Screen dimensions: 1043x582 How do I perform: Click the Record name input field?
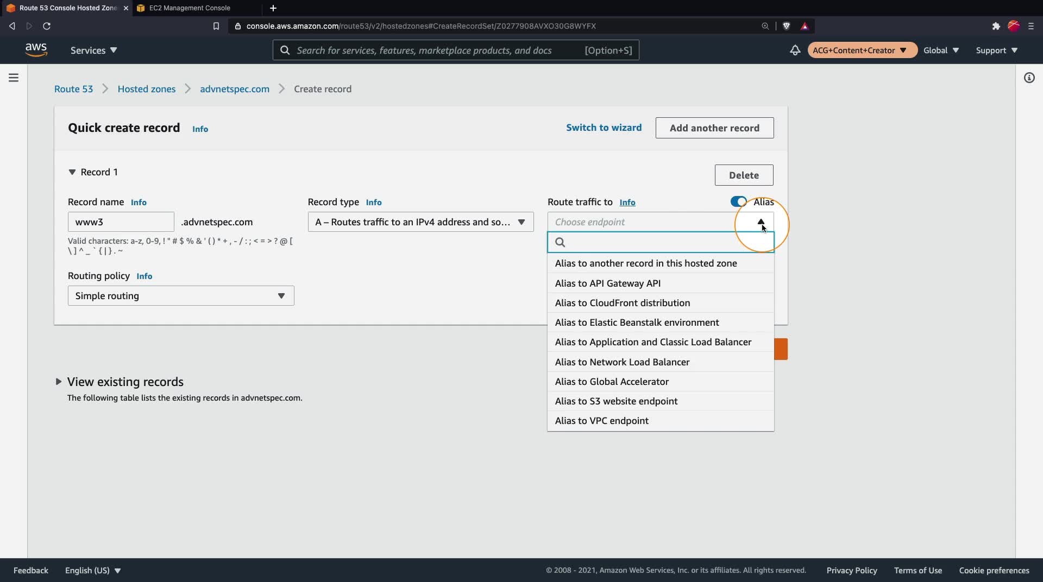tap(121, 222)
